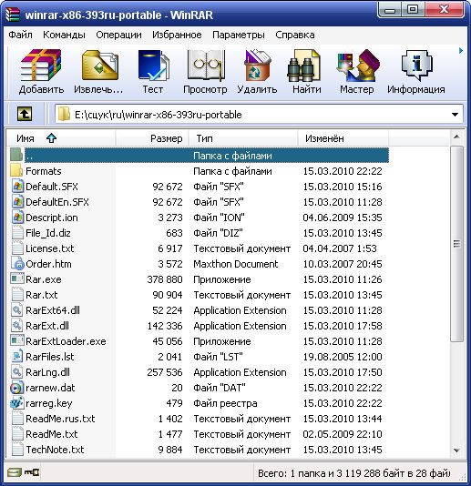The height and width of the screenshot is (486, 471).
Task: Expand the address path dropdown
Action: [x=455, y=115]
